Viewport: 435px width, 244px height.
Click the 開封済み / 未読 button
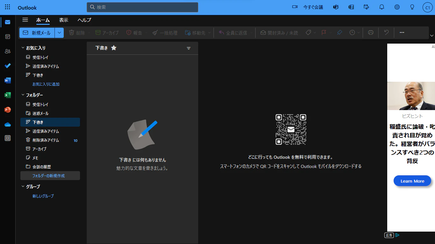[x=279, y=33]
